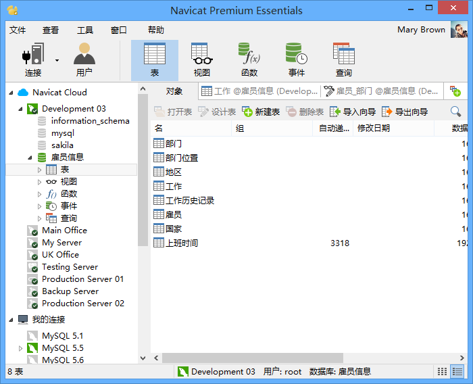Open the dropdown arrow beside 连接

[57, 60]
